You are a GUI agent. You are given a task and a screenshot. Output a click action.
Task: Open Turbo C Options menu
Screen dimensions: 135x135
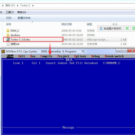point(80,56)
